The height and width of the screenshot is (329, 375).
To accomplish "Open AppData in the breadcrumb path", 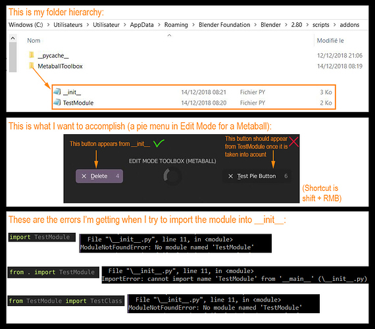I will click(142, 25).
